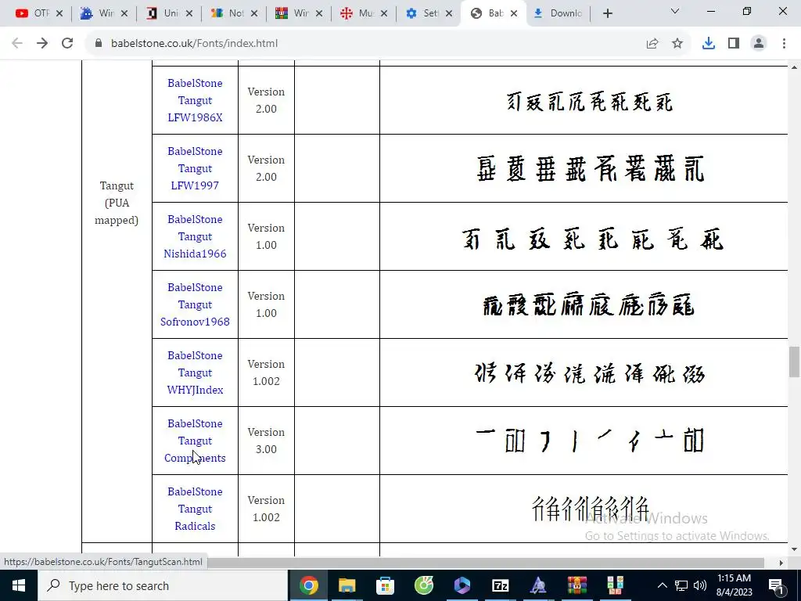Click the horizontal scrollbar right arrow

[781, 563]
